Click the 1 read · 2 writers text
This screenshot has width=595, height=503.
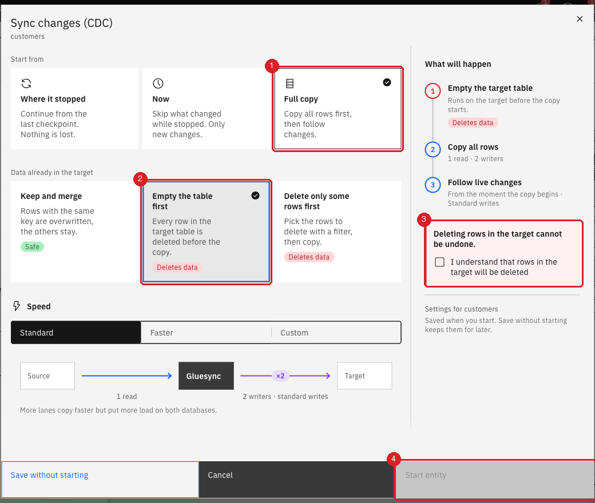click(x=475, y=159)
